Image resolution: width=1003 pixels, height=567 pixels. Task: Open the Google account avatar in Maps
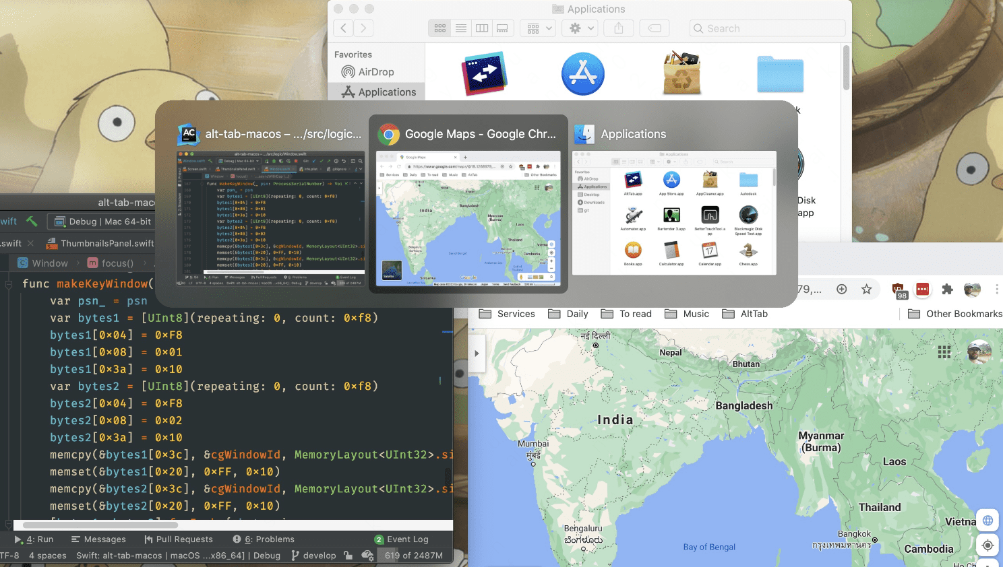pos(979,352)
